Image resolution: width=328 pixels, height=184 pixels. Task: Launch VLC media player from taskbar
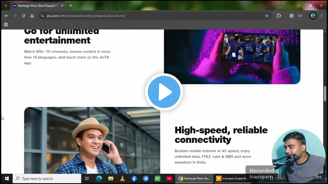122,178
